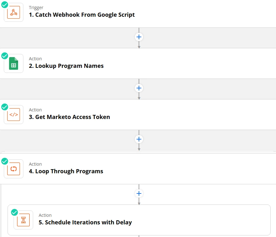Click the webhook icon on step 1

(14, 12)
